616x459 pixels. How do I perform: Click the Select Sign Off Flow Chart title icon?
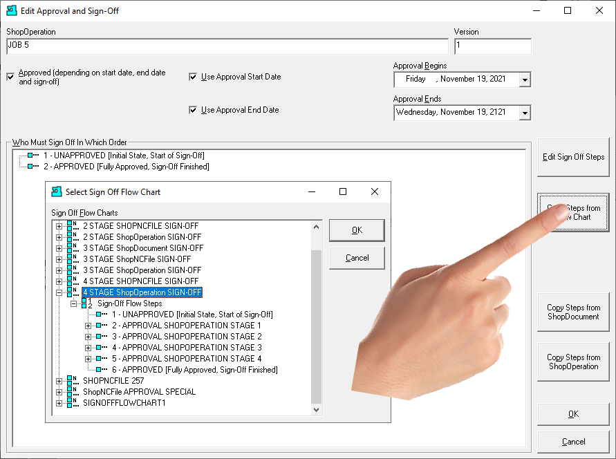click(57, 191)
